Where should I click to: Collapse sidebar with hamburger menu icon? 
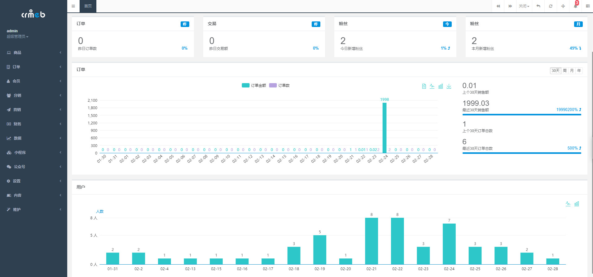click(x=73, y=6)
